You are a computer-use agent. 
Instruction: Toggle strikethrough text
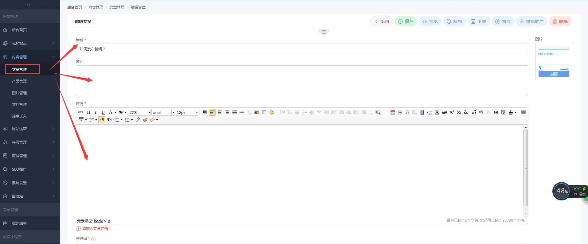[x=444, y=112]
